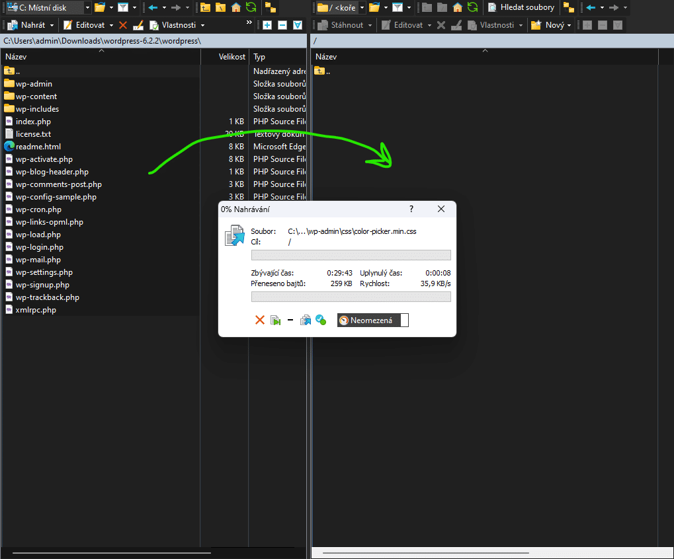Open the local directory folder icon
Image resolution: width=674 pixels, height=559 pixels.
(x=100, y=7)
